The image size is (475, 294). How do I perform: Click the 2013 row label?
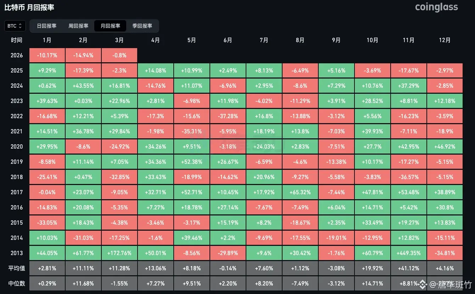(x=17, y=253)
